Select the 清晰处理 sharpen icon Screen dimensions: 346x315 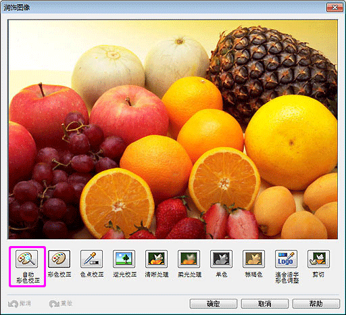tap(157, 259)
